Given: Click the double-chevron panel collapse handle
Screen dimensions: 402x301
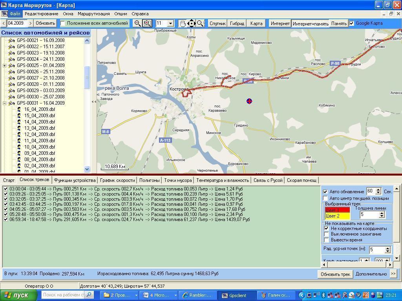Looking at the screenshot, I should pyautogui.click(x=94, y=102).
